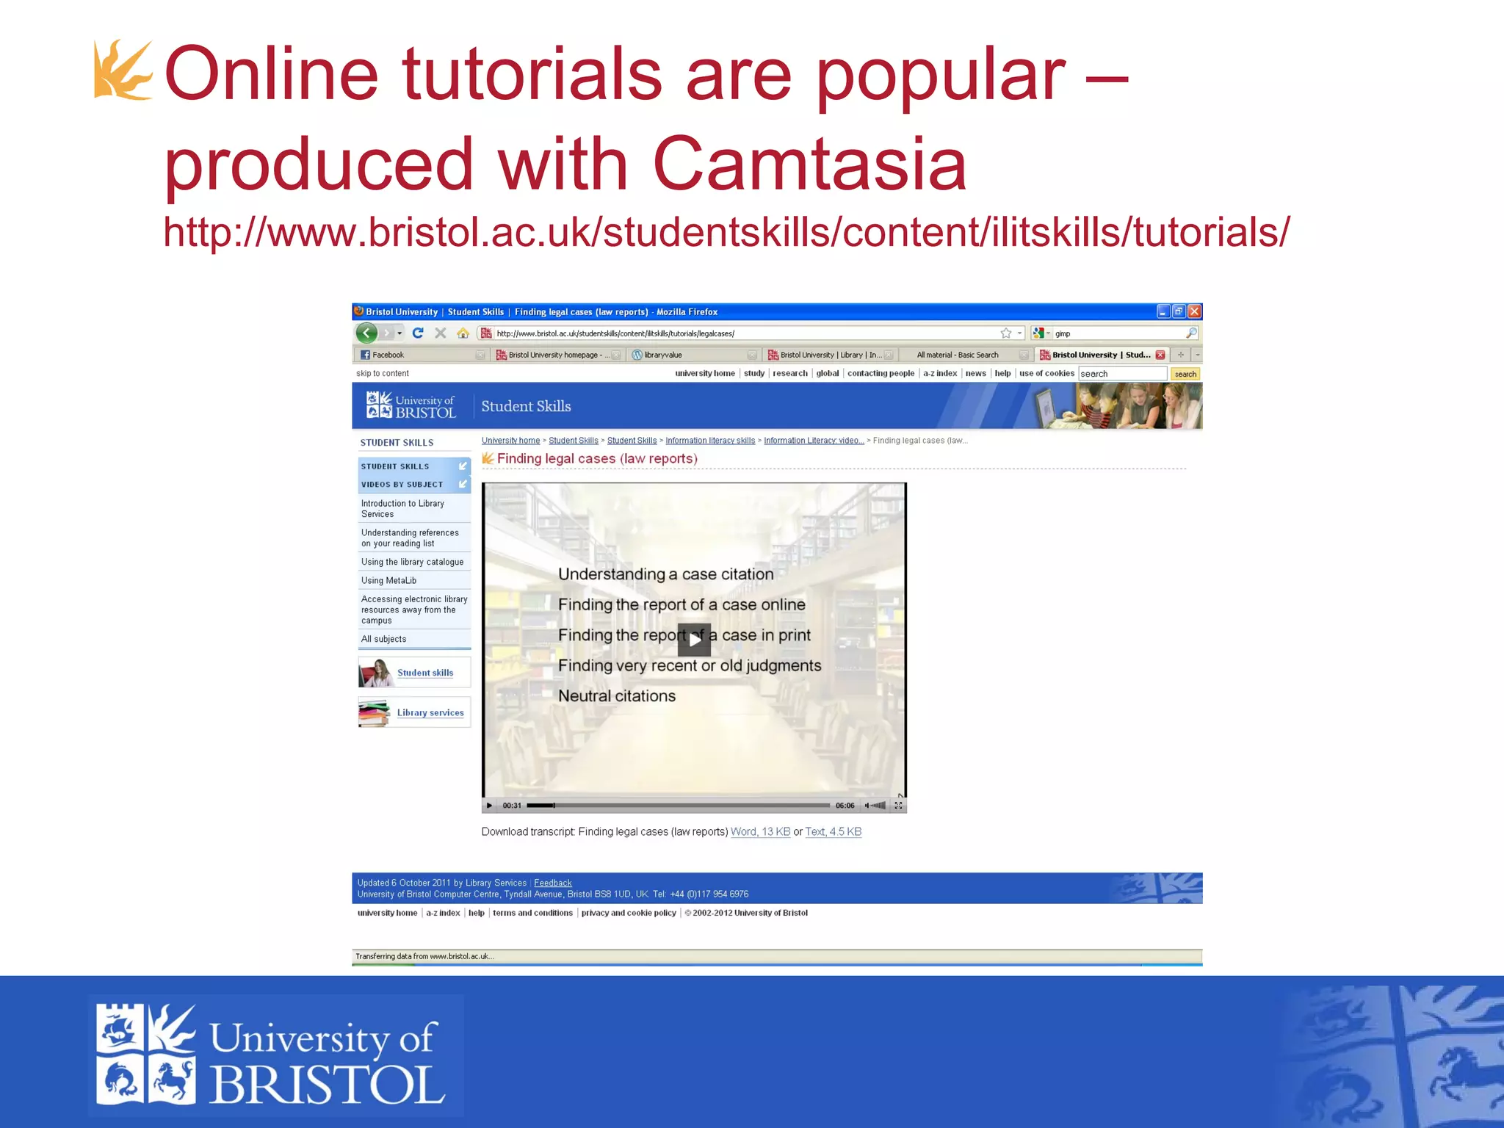Click University home in the breadcrumb
Screen dimensions: 1504x1128
coord(510,441)
